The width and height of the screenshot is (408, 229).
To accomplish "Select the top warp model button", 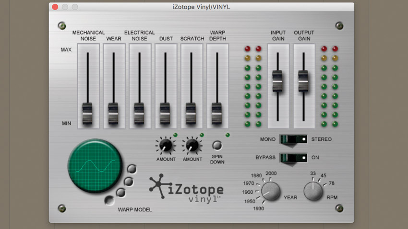I will [132, 169].
